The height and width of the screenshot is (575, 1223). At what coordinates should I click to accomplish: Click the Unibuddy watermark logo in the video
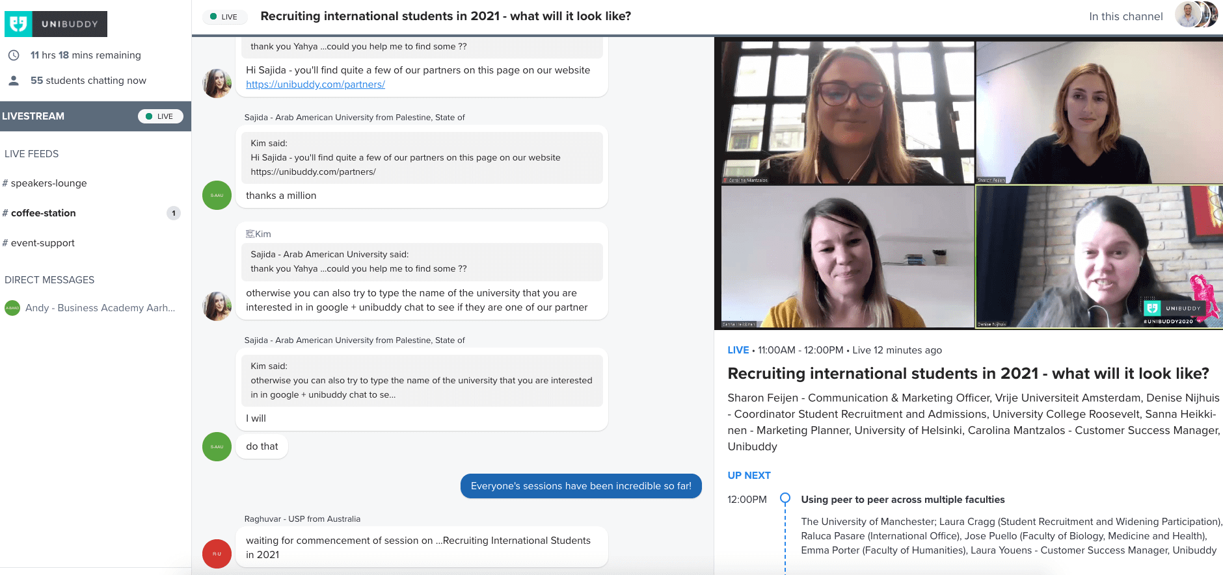coord(1174,308)
